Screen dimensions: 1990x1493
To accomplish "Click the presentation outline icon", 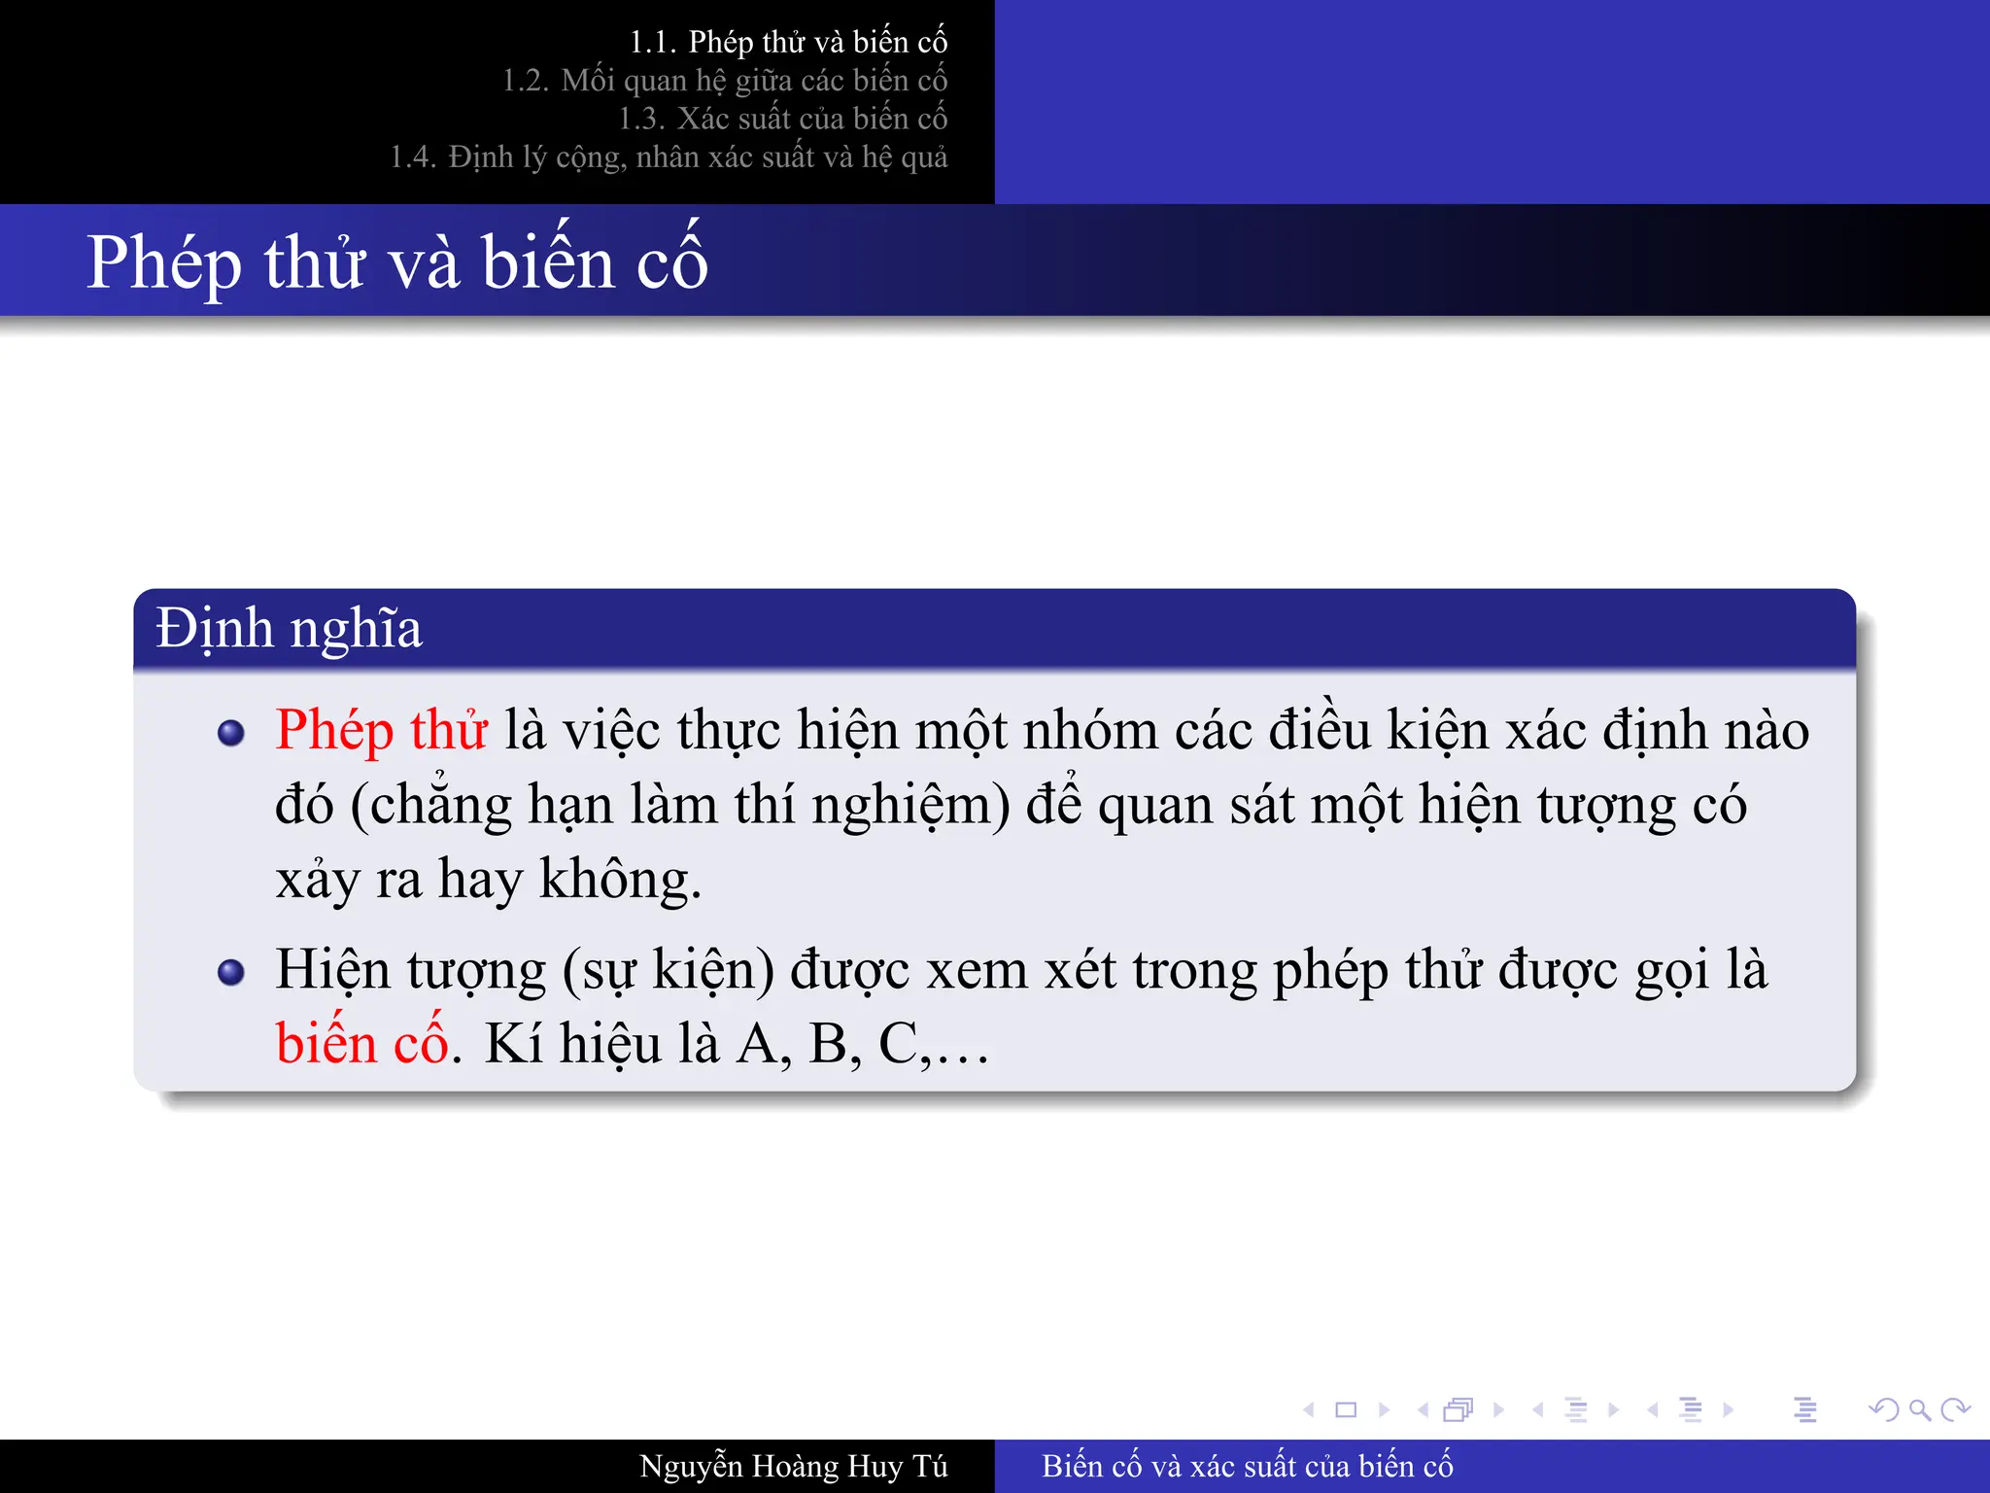I will tap(1805, 1409).
